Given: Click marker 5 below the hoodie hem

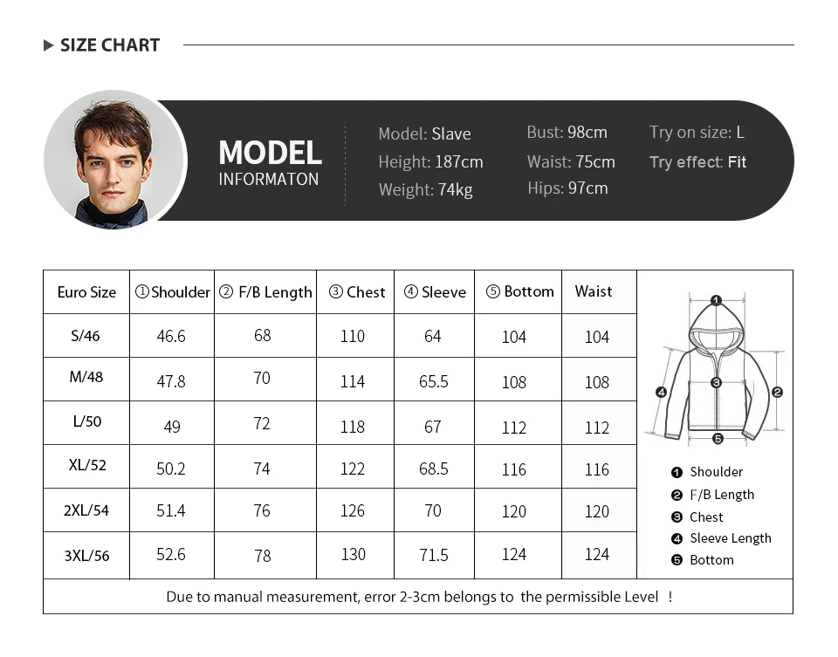Looking at the screenshot, I should 717,439.
